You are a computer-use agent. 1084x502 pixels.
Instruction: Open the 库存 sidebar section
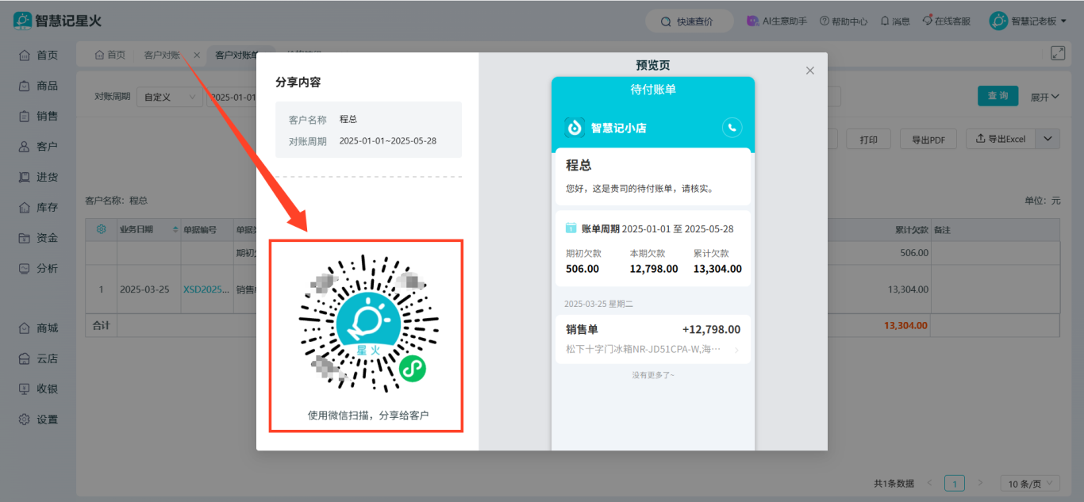pyautogui.click(x=38, y=207)
